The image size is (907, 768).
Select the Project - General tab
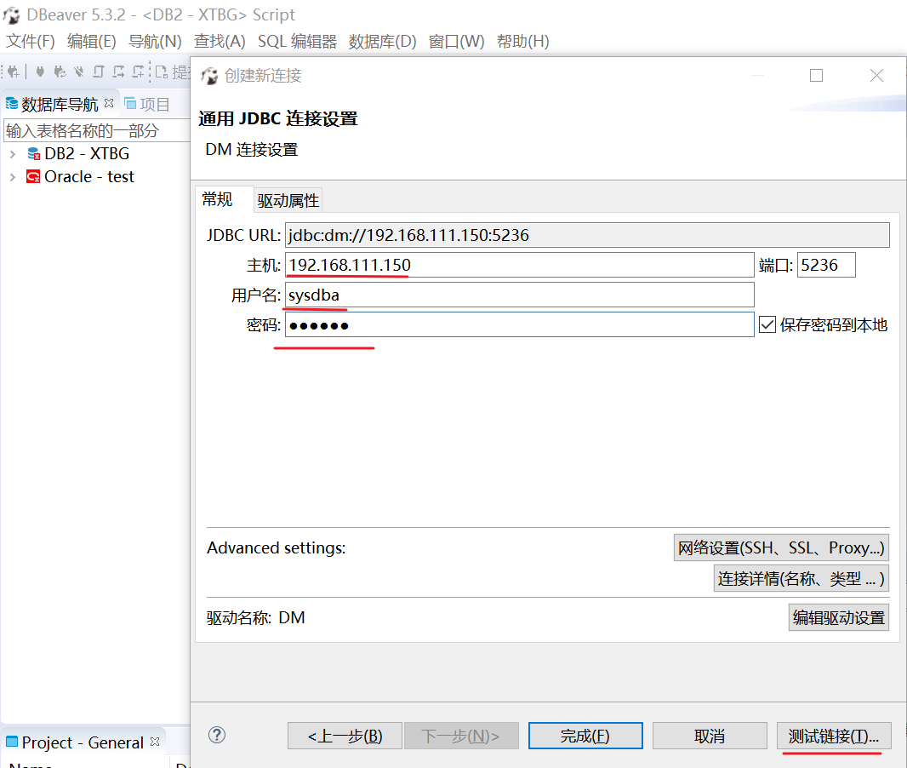[83, 742]
